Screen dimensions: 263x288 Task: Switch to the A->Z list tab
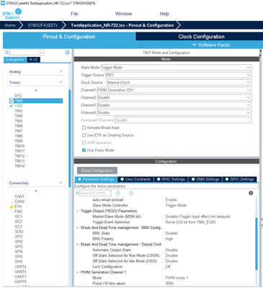pyautogui.click(x=33, y=60)
